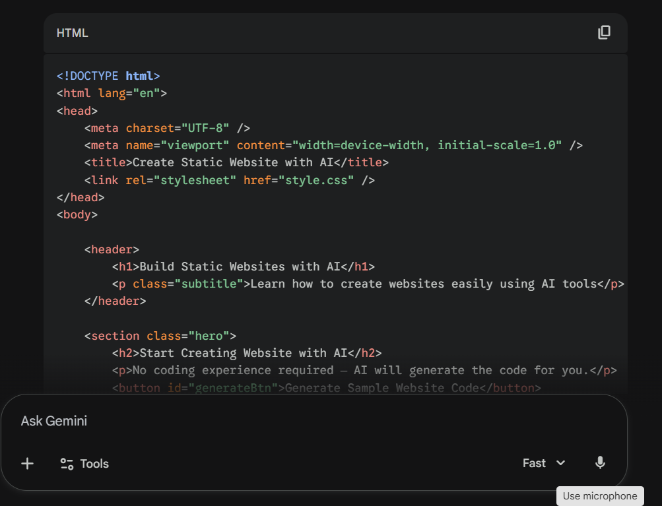Click the meta viewport code line
Viewport: 662px width, 506px height.
pos(333,145)
